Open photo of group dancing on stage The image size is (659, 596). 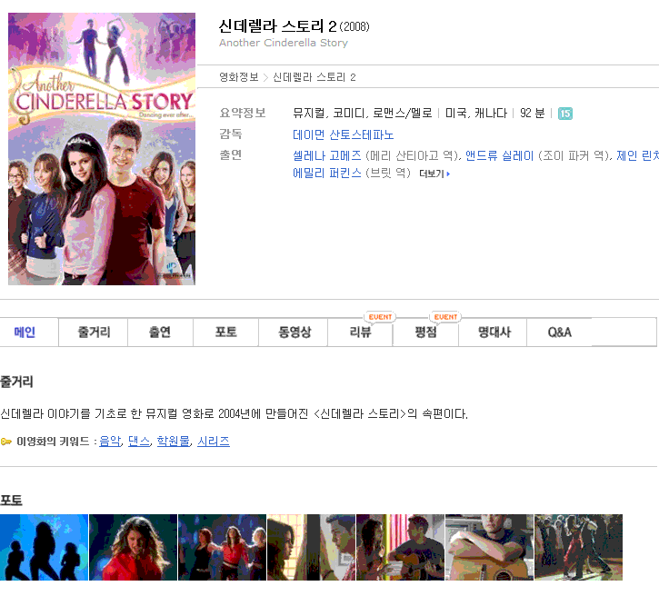pos(223,547)
